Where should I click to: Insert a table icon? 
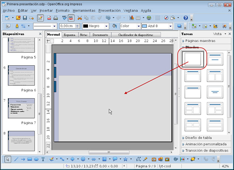coord(138,18)
